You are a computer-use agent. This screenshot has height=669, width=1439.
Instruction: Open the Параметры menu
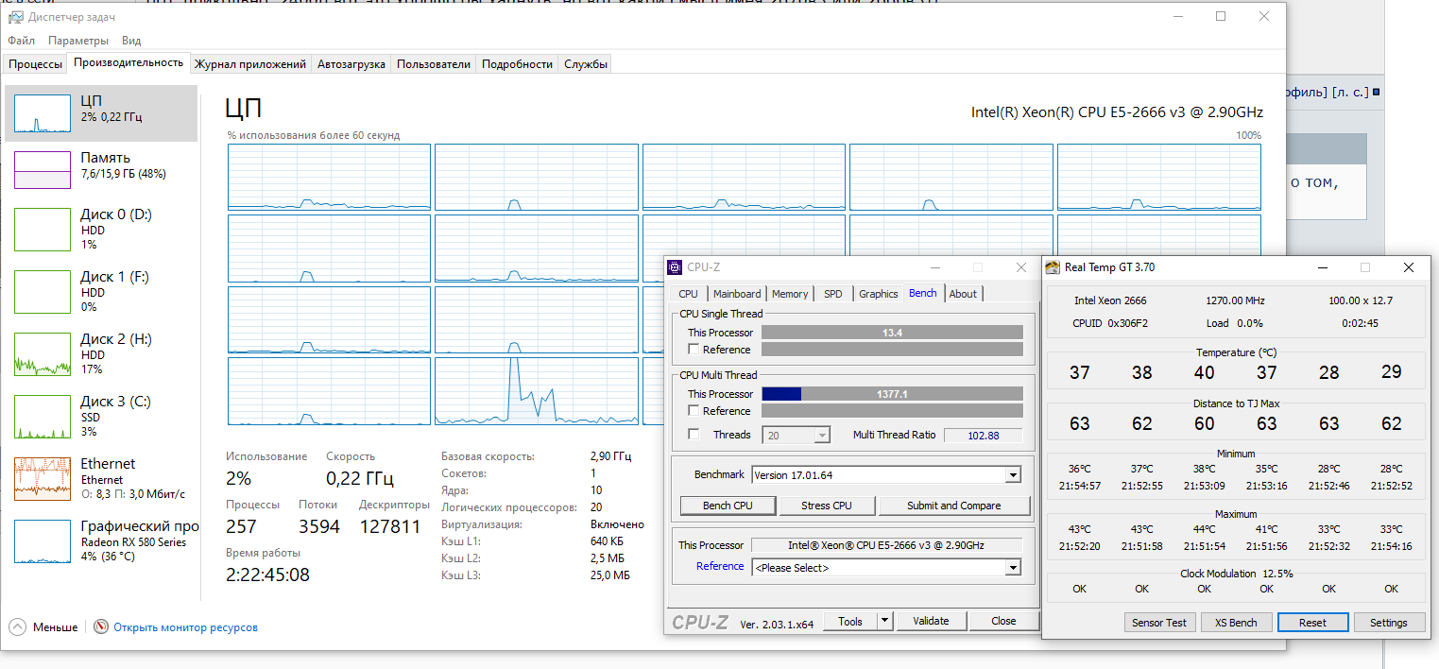point(78,41)
